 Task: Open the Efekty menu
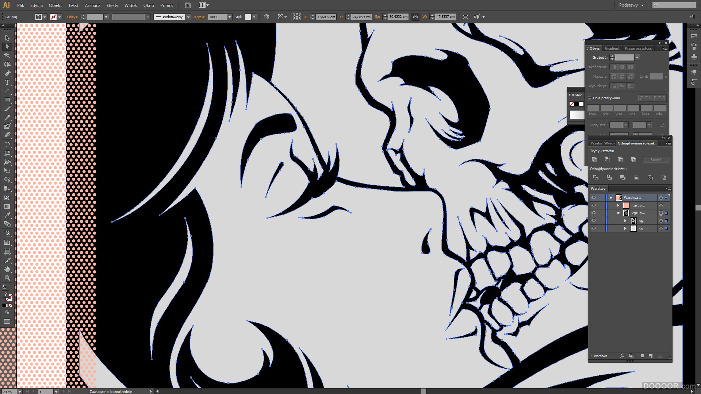pos(112,5)
